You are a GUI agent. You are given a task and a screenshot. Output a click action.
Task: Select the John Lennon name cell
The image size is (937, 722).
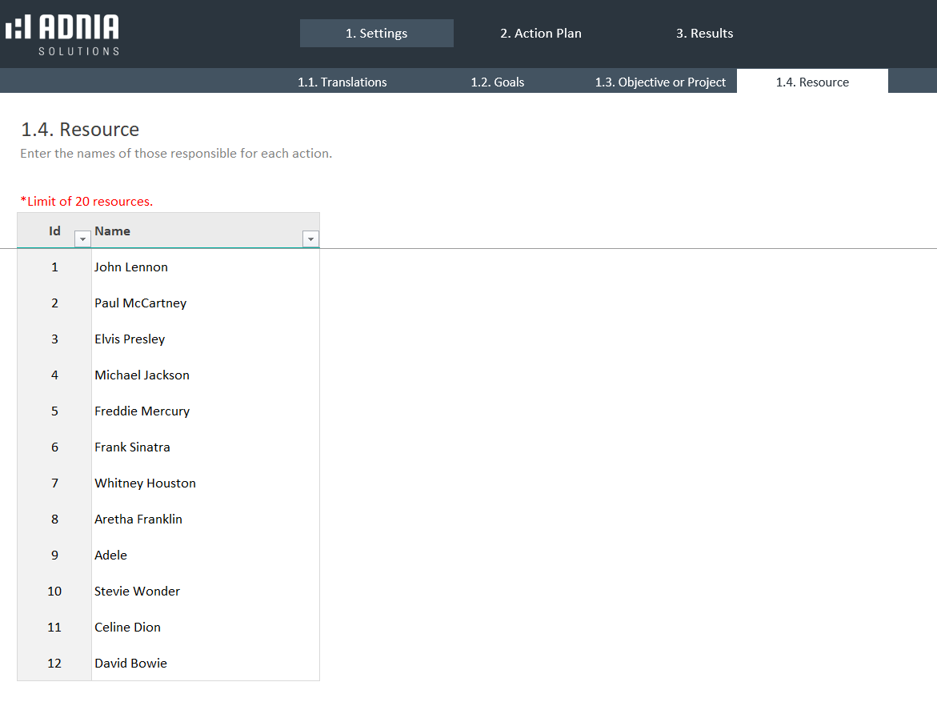[131, 267]
